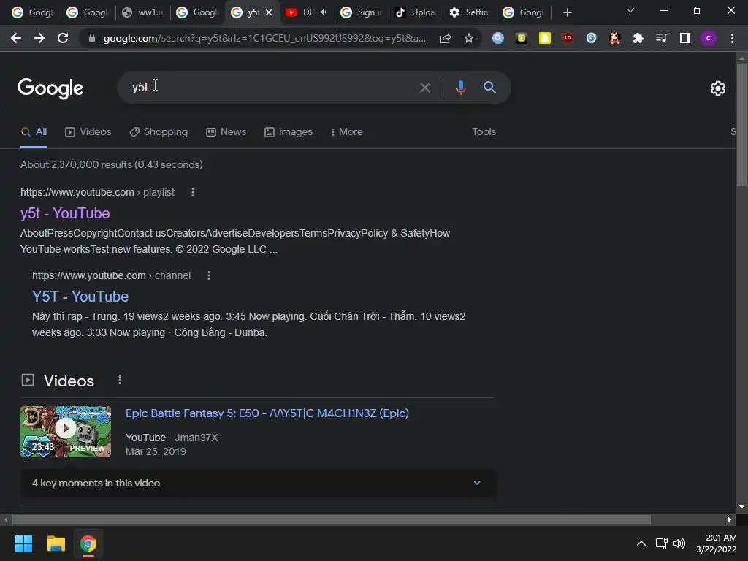Image resolution: width=748 pixels, height=561 pixels.
Task: Expand 4 key moments in this video
Action: click(258, 484)
